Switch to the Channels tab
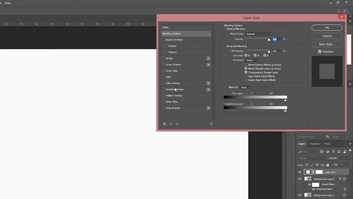Image resolution: width=353 pixels, height=199 pixels. coord(314,144)
